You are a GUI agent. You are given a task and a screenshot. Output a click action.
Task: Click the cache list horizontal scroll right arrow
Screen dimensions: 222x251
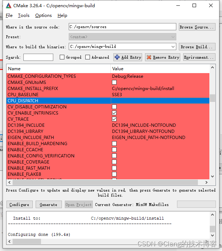(x=206, y=182)
